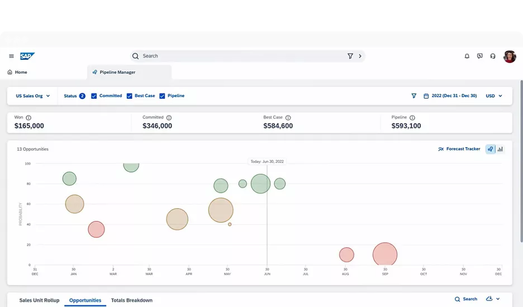Show info for Won metric

tap(28, 118)
